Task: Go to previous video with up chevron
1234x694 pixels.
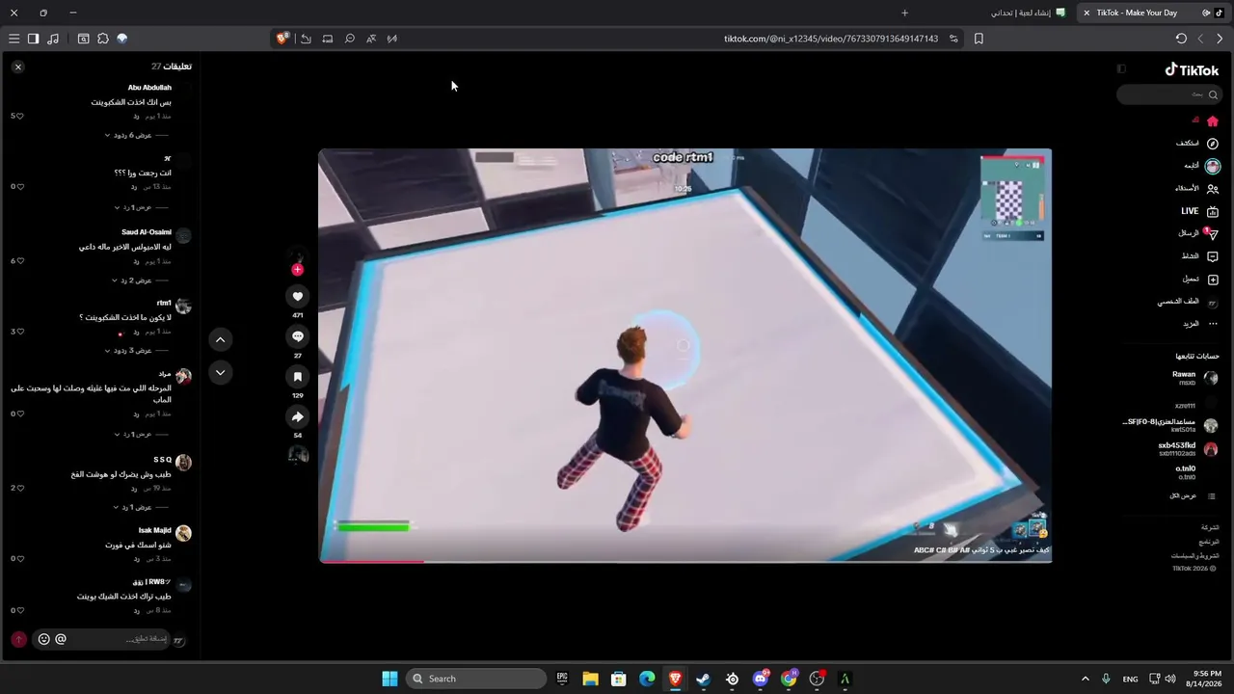Action: pyautogui.click(x=220, y=339)
